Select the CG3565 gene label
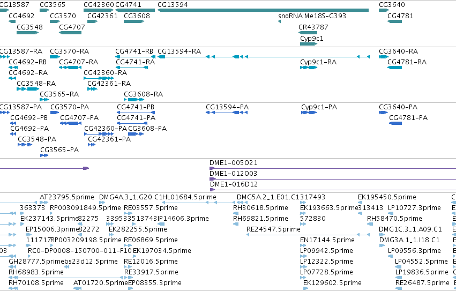Screen dimensions: 456x291 pyautogui.click(x=53, y=5)
